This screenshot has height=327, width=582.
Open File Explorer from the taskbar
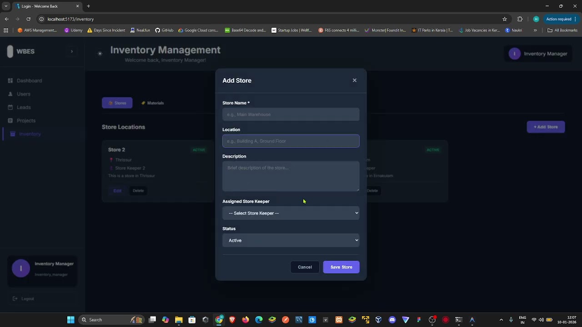[x=179, y=320]
